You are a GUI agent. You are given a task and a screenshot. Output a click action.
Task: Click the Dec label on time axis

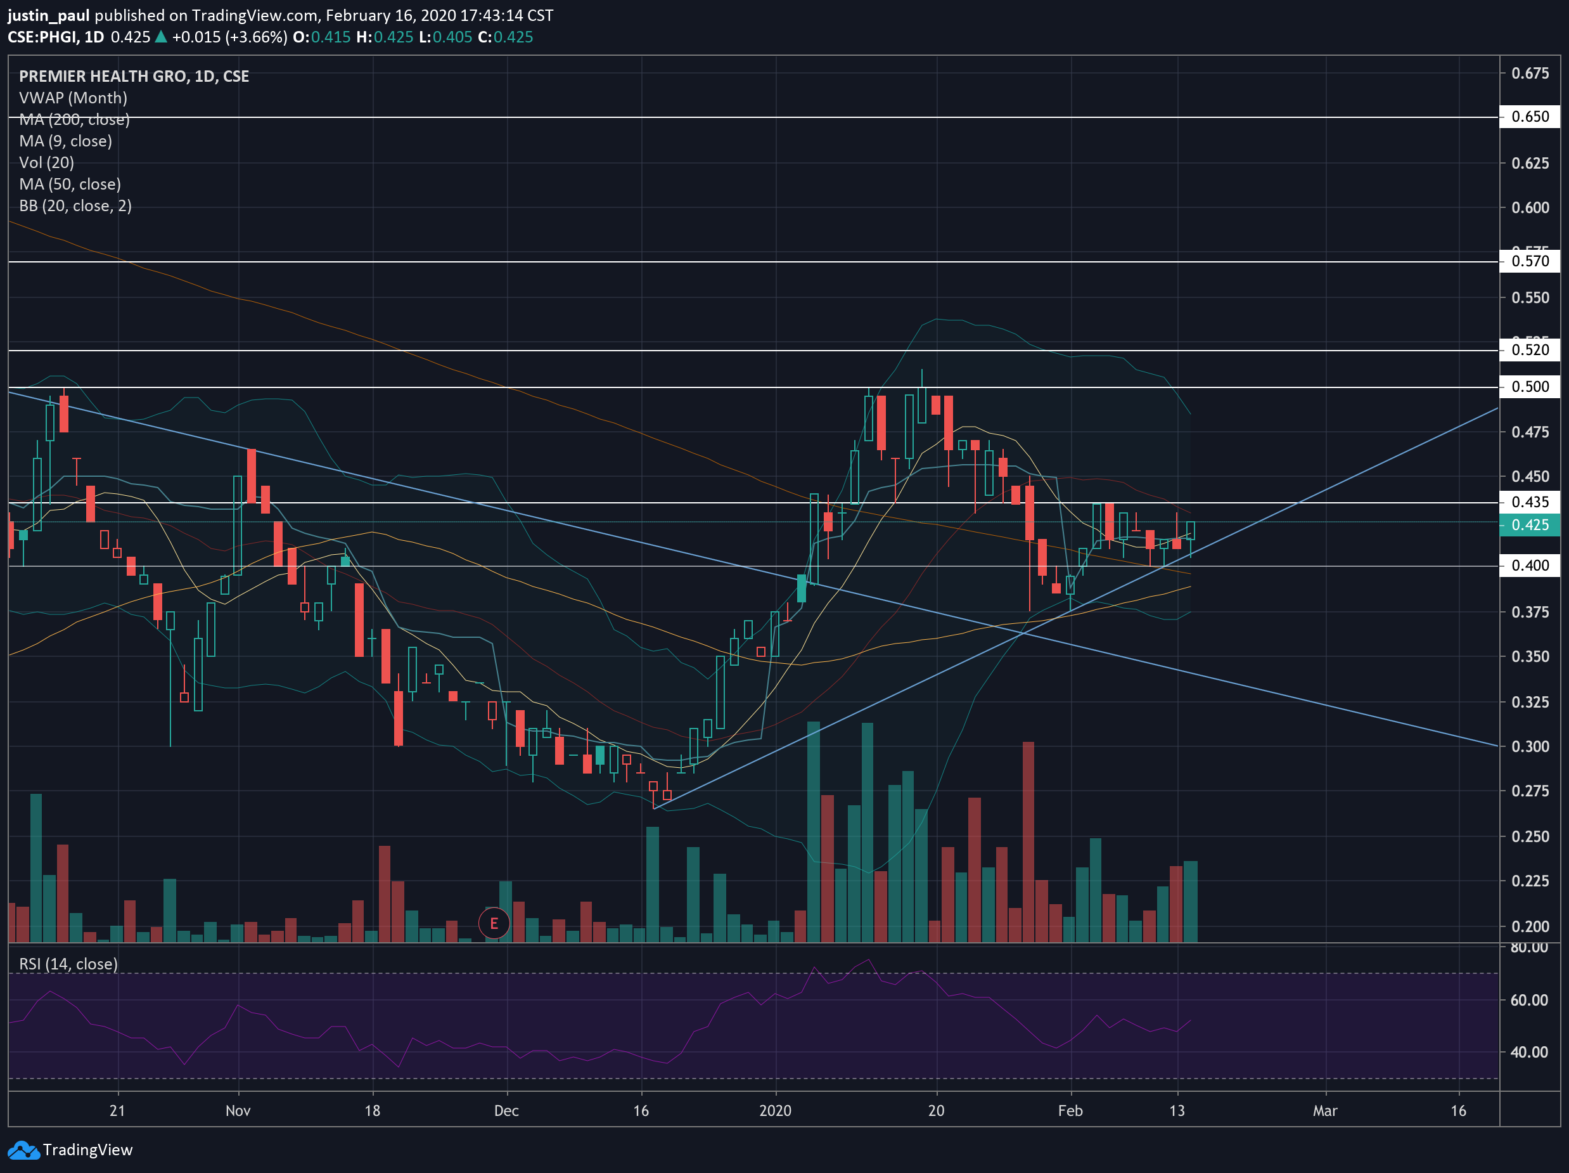coord(506,1111)
